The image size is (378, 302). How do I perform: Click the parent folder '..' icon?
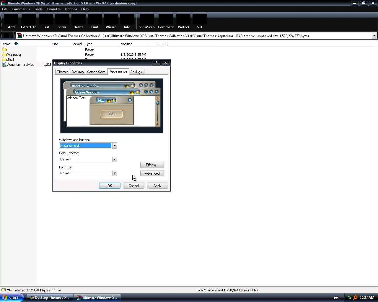point(4,50)
